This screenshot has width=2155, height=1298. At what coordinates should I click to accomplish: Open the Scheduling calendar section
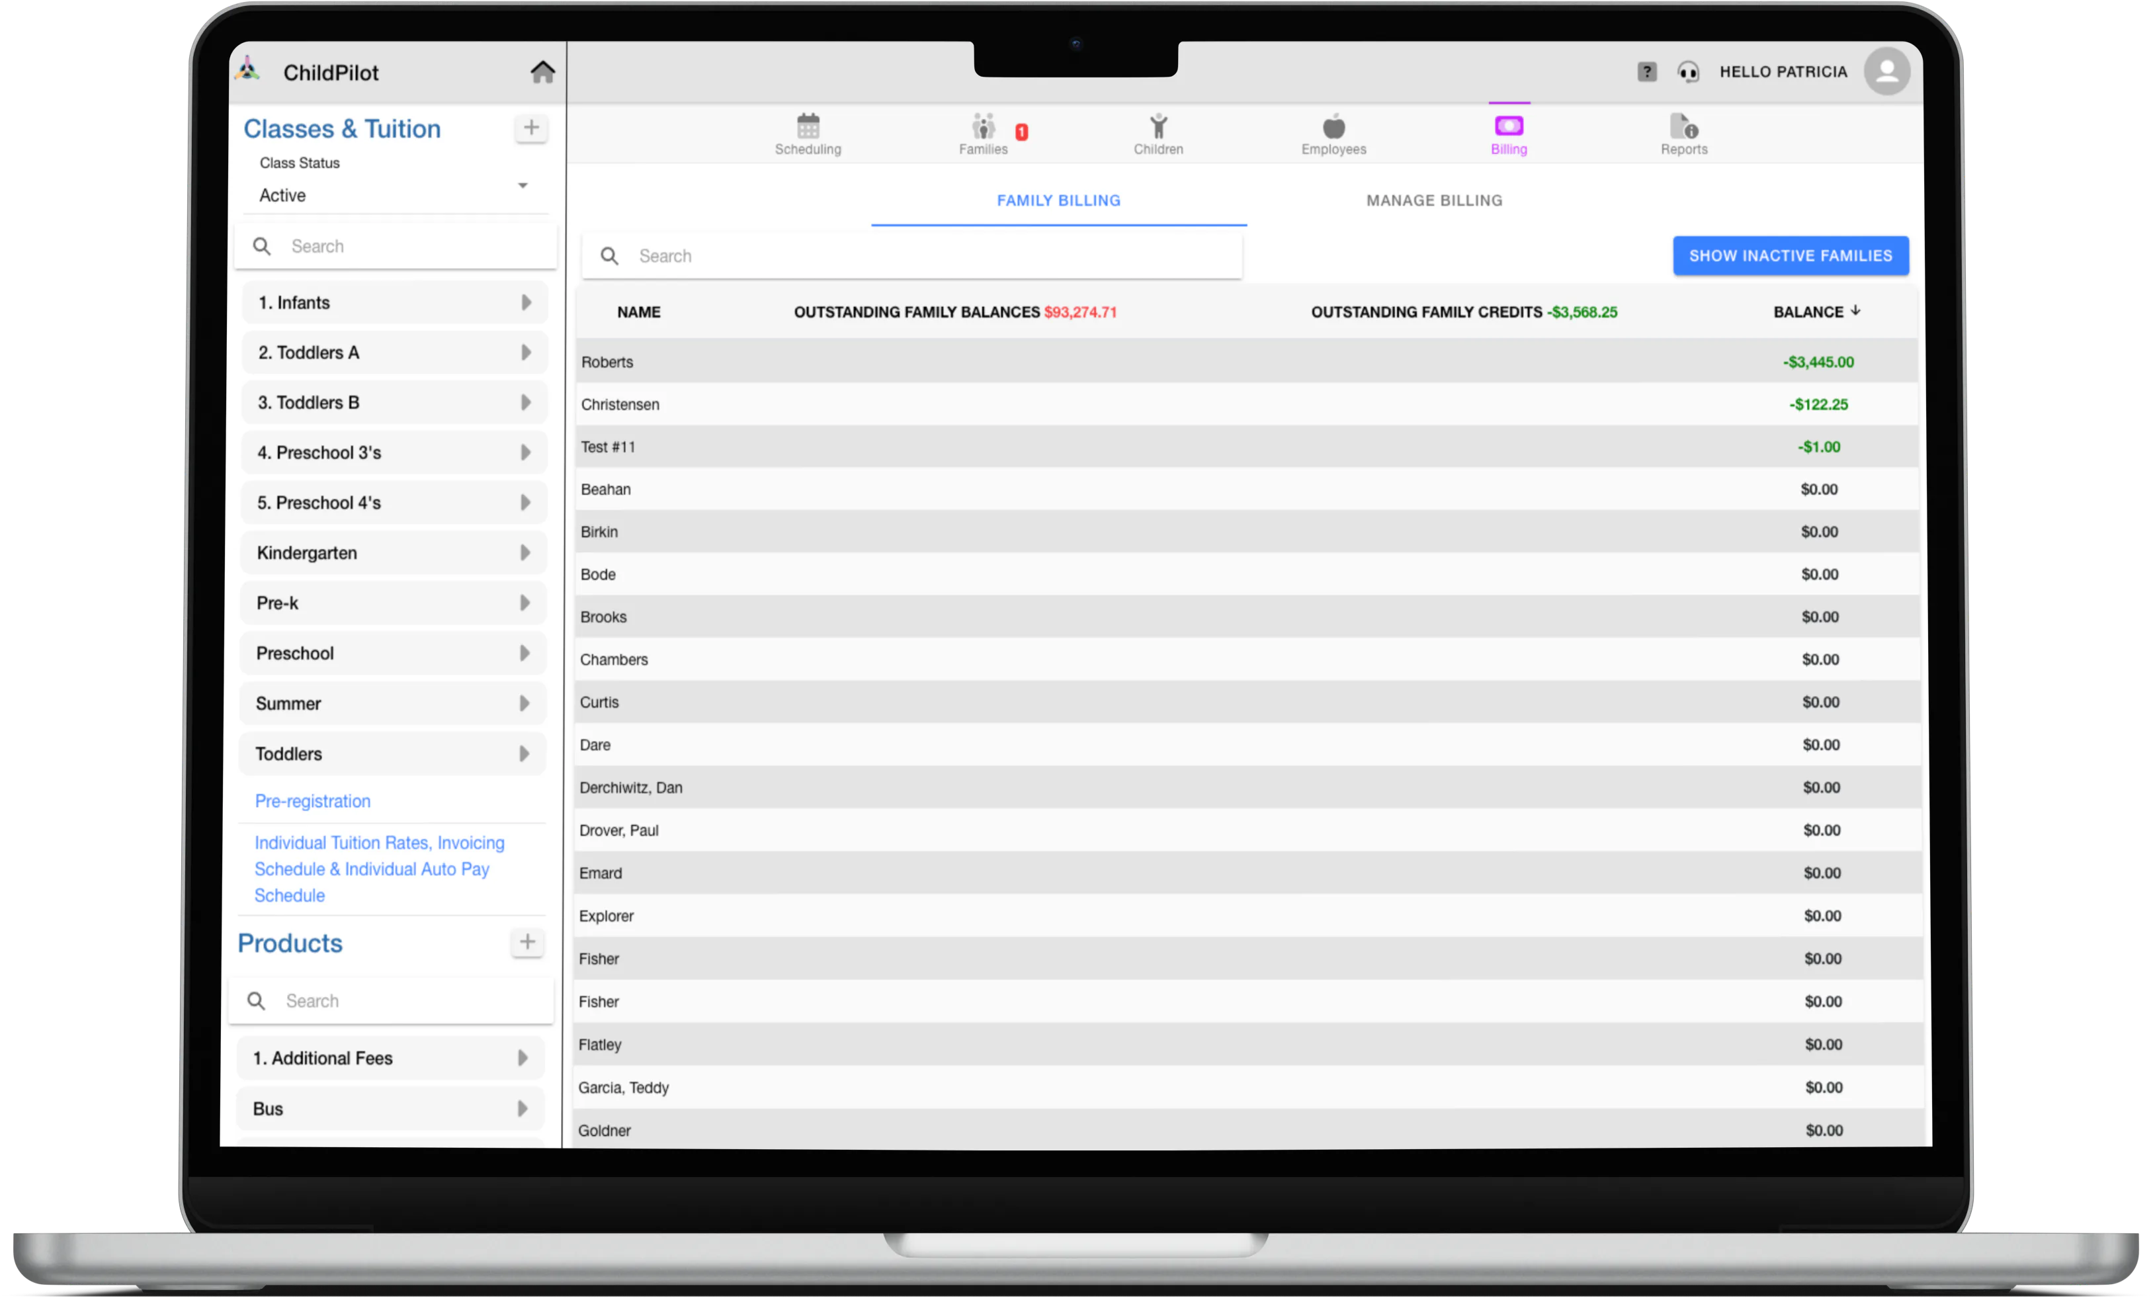coord(808,134)
